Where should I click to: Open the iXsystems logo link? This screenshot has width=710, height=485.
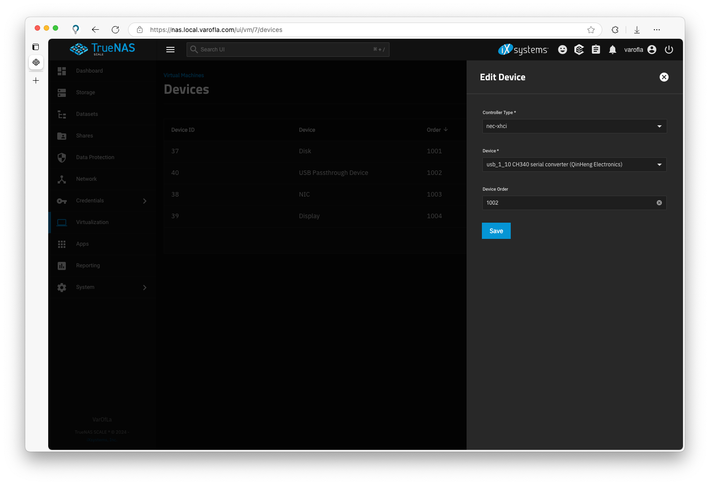[523, 50]
